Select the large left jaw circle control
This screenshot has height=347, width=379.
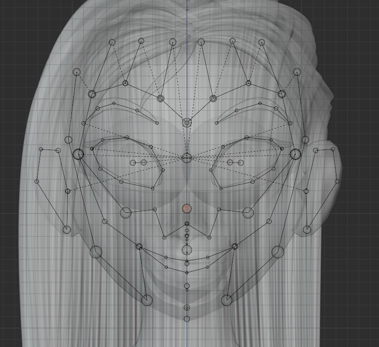point(96,252)
